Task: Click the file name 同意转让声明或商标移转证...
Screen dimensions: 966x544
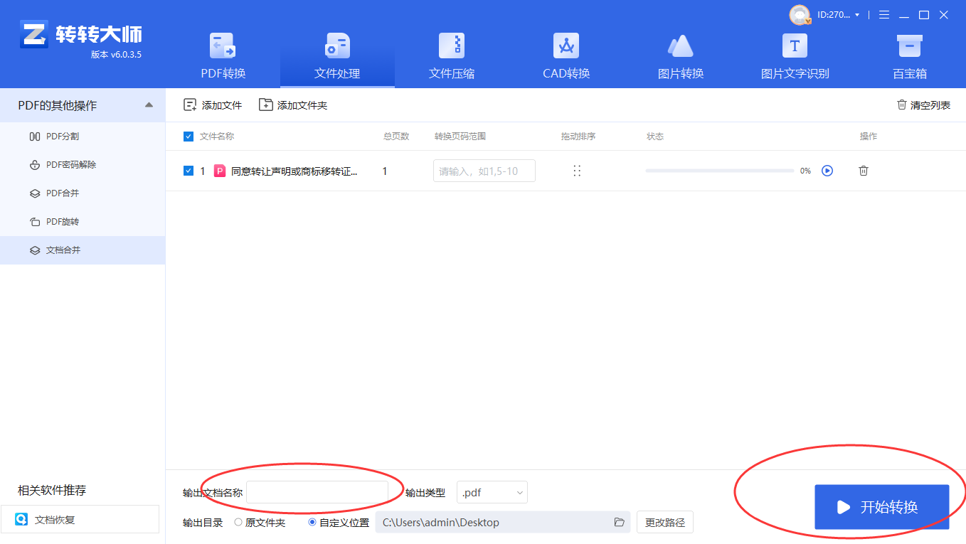Action: click(x=294, y=171)
